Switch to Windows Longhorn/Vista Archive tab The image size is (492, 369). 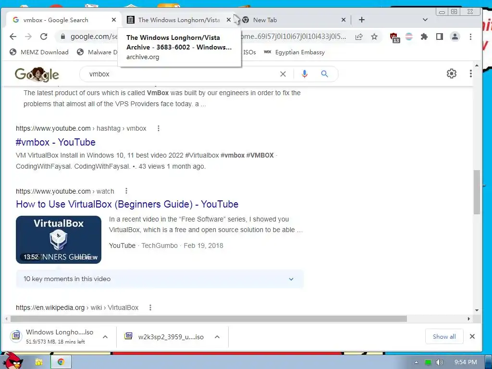click(x=178, y=20)
